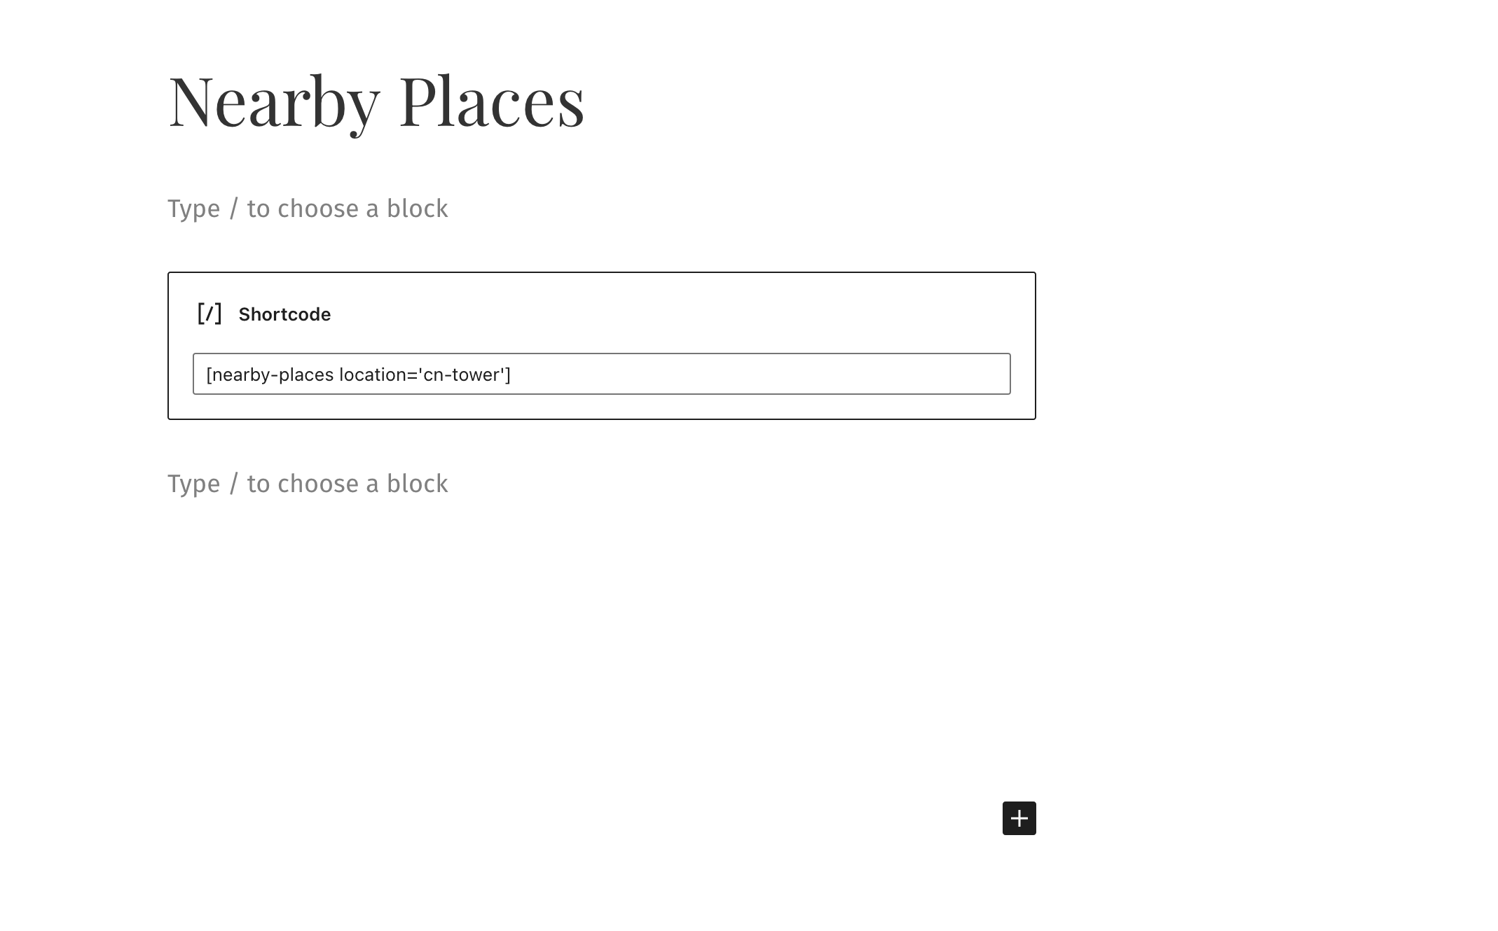Focus the empty paragraph block under the Shortcode block
This screenshot has height=931, width=1498.
tap(601, 484)
